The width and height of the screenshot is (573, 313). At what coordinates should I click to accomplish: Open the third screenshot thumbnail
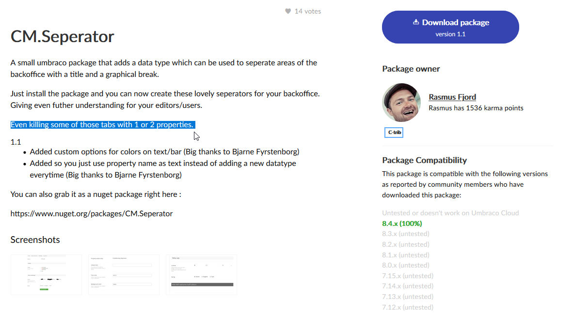tap(201, 275)
